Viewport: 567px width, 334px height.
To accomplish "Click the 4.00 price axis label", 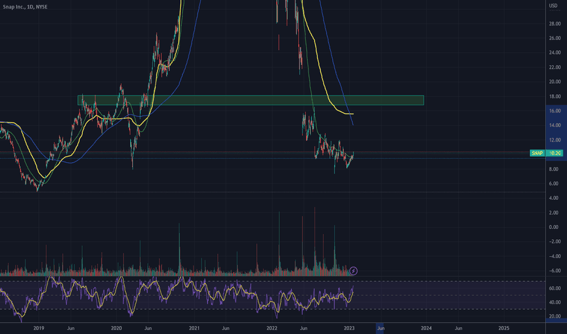I will pos(554,198).
